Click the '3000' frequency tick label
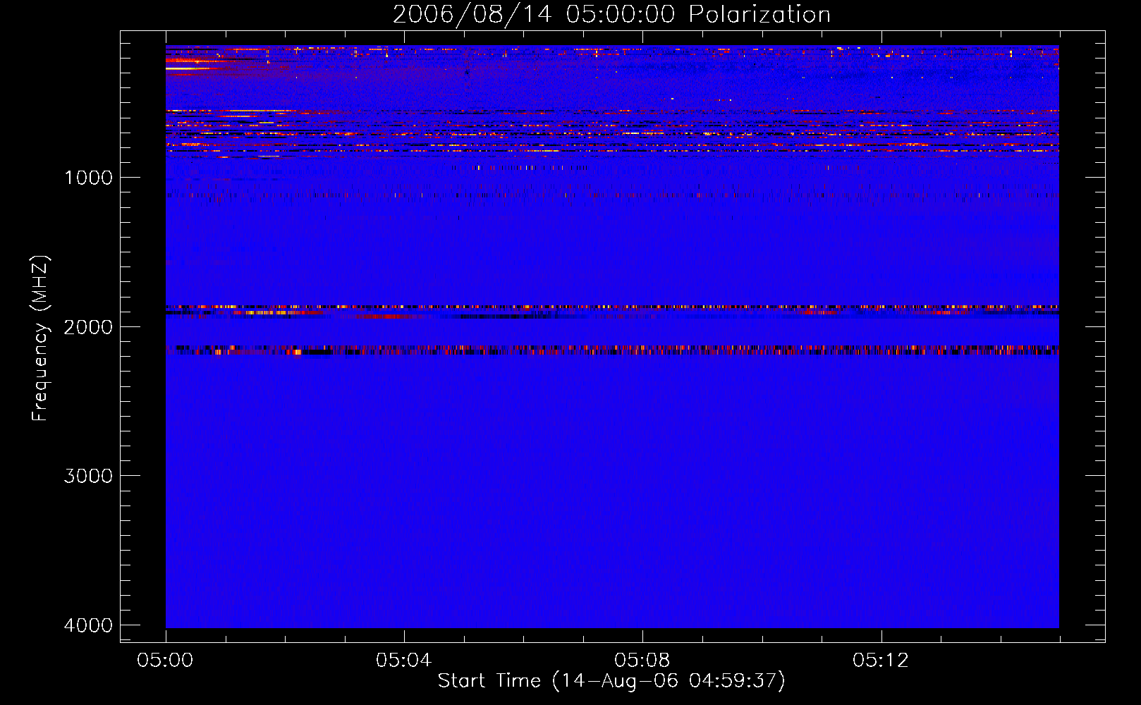 tap(88, 476)
